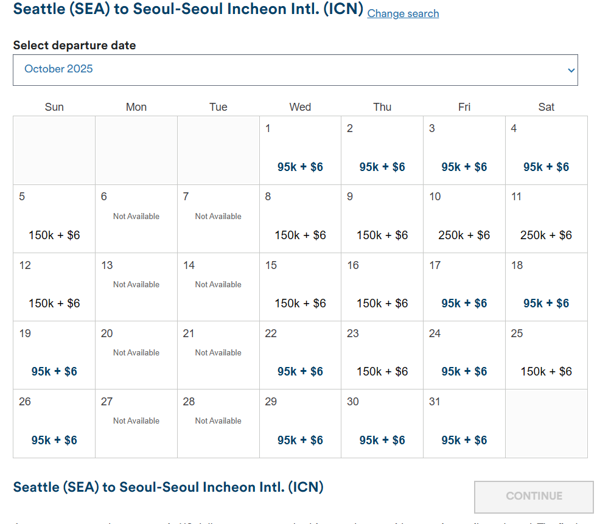Pick October 19 departure date
This screenshot has height=524, width=597.
(54, 371)
